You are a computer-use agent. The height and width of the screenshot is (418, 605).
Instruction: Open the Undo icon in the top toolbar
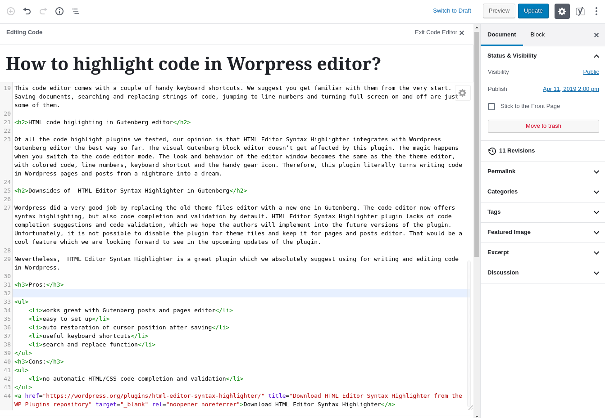coord(27,11)
